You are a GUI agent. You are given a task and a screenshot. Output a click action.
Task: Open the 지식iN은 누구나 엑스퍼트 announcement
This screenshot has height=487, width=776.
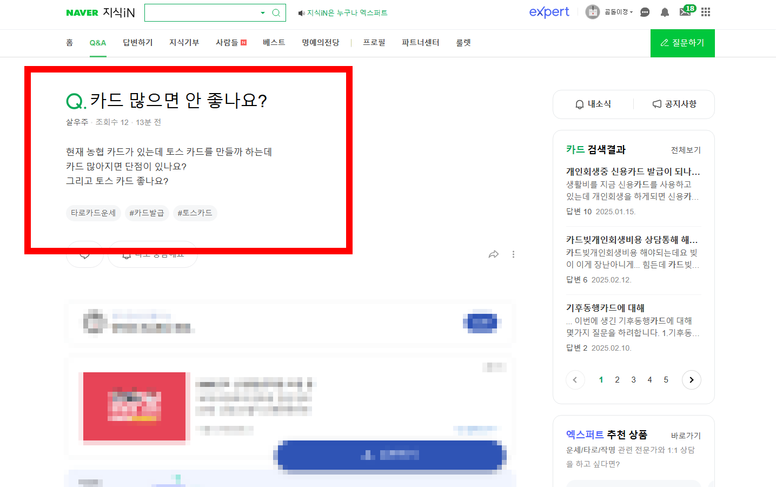343,12
